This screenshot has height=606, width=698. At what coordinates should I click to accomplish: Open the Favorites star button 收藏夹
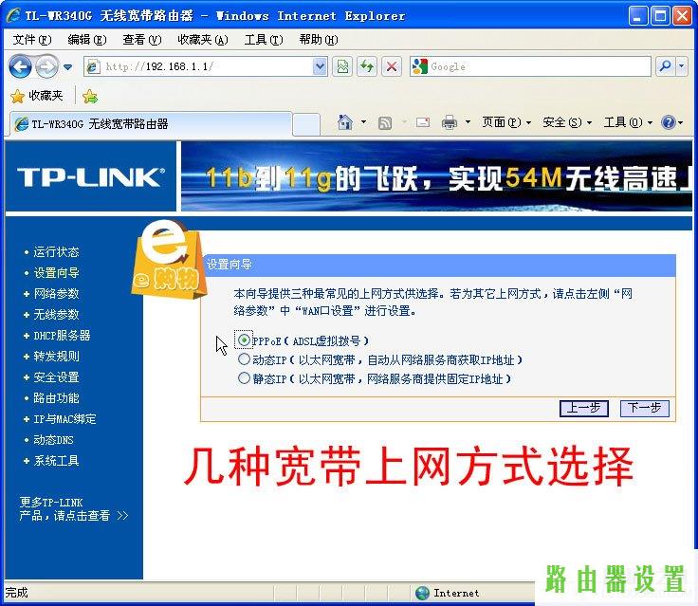tap(36, 96)
